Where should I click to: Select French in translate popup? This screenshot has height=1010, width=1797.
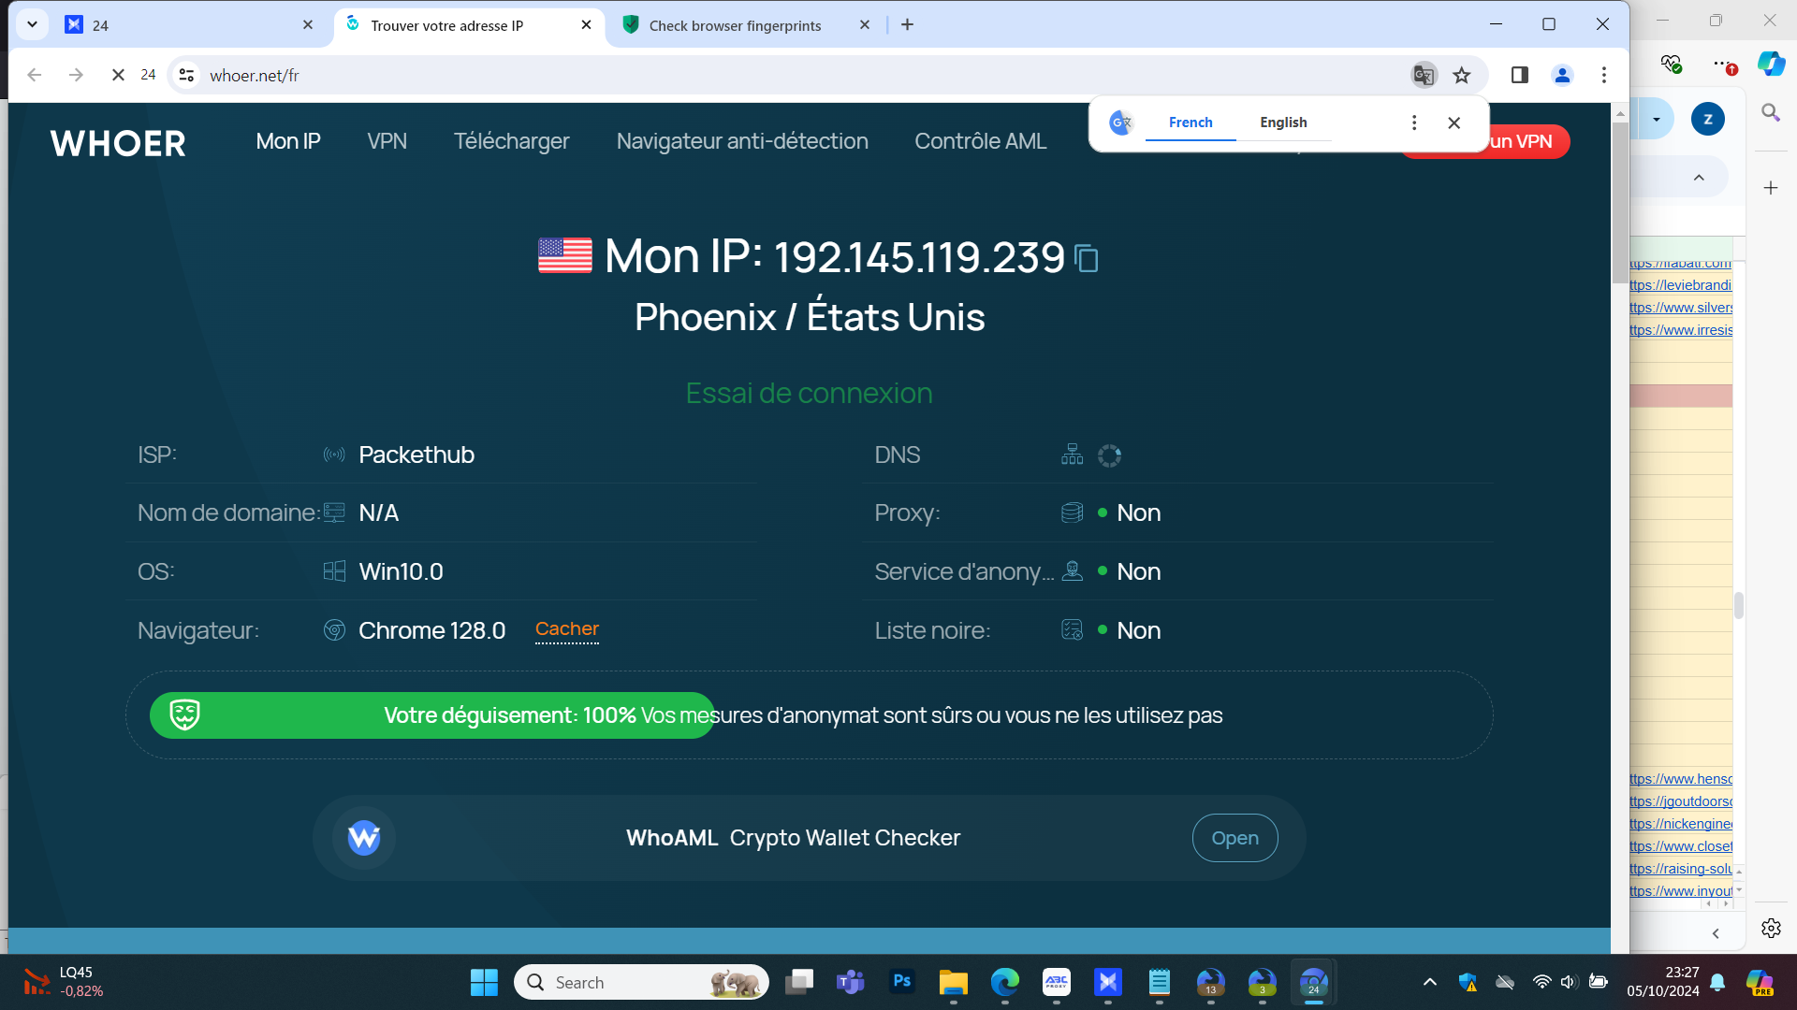point(1191,123)
